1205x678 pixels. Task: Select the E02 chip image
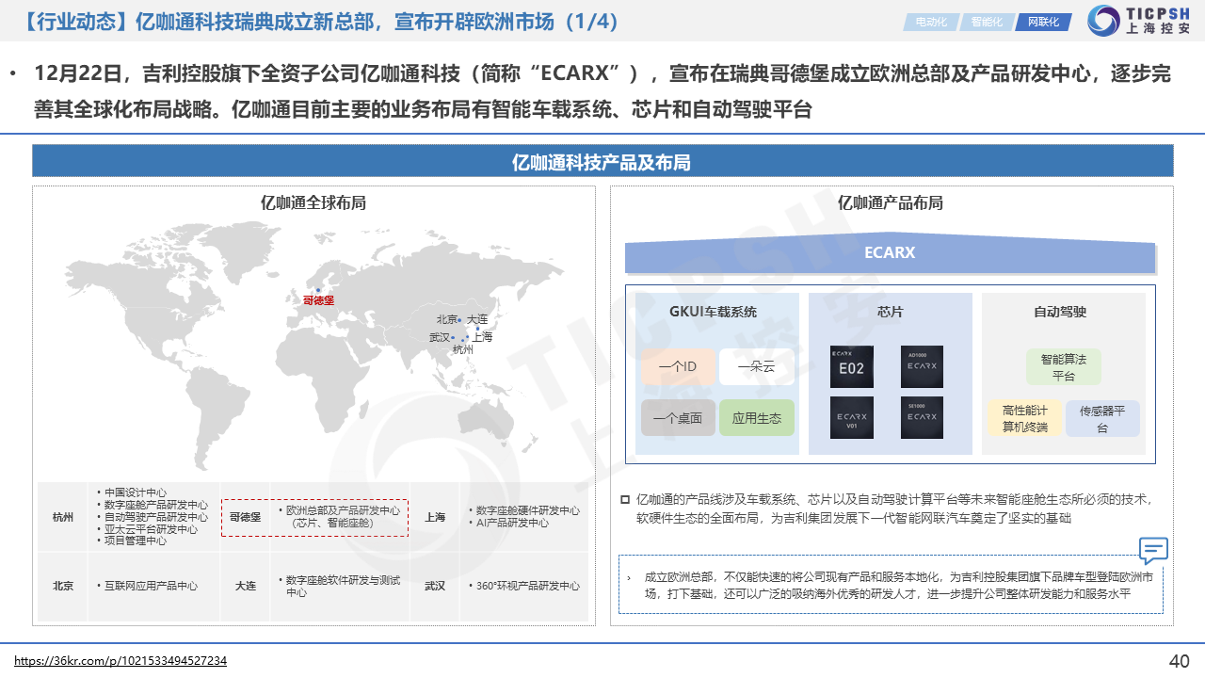(851, 367)
